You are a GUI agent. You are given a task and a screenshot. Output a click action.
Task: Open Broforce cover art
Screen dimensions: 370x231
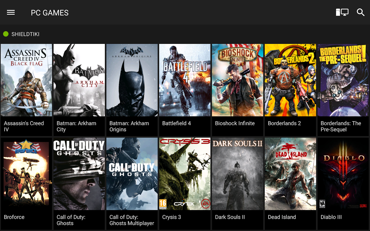coord(26,174)
